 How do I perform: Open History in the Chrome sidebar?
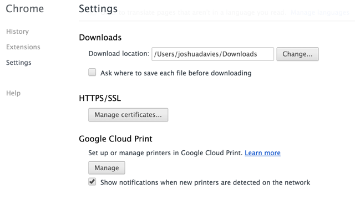click(x=17, y=32)
